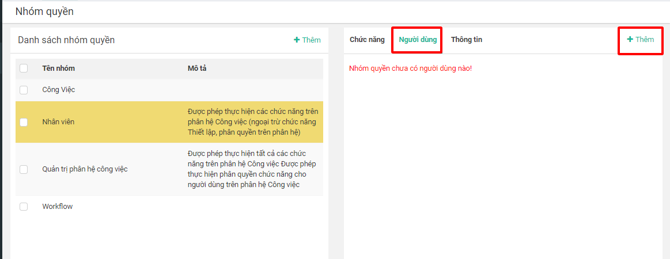Switch to the Chức năng tab

367,40
